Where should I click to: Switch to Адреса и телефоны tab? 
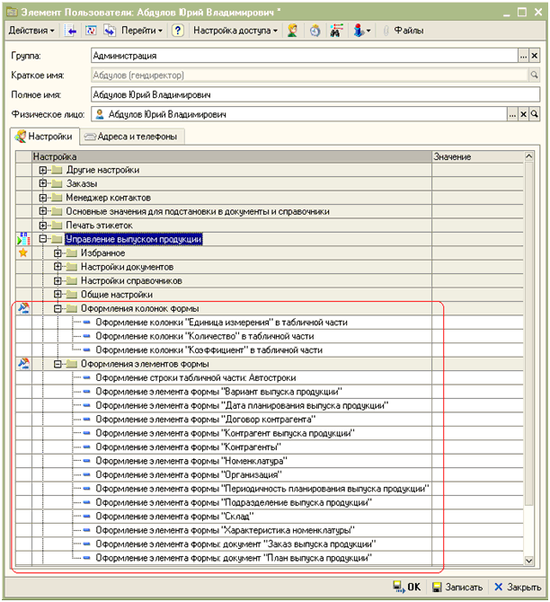[x=132, y=137]
